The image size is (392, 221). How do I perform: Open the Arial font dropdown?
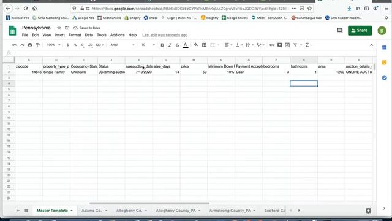point(123,45)
